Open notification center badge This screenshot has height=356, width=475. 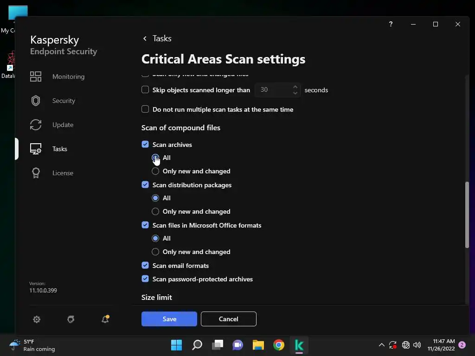coord(462,345)
